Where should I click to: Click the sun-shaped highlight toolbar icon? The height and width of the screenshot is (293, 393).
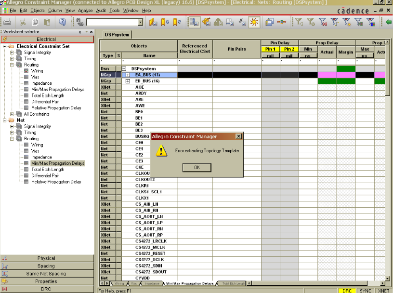[x=254, y=22]
